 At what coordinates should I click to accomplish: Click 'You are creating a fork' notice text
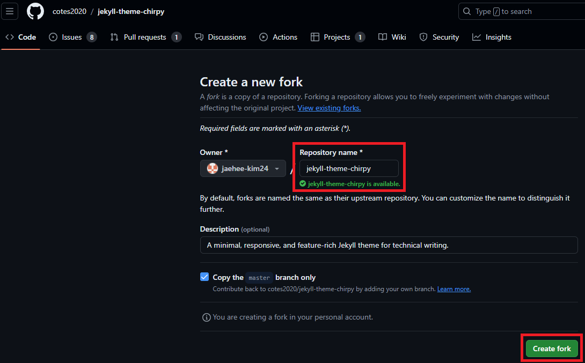pos(293,317)
